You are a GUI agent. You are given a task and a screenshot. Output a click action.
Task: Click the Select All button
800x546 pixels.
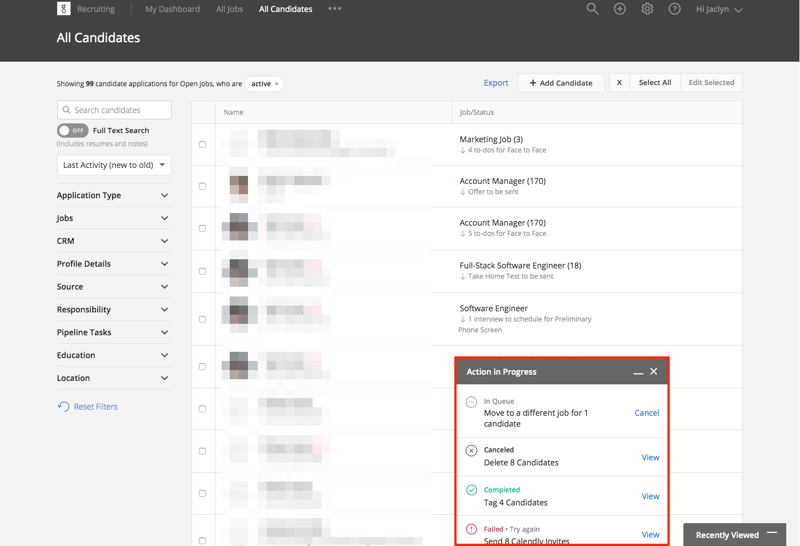655,83
